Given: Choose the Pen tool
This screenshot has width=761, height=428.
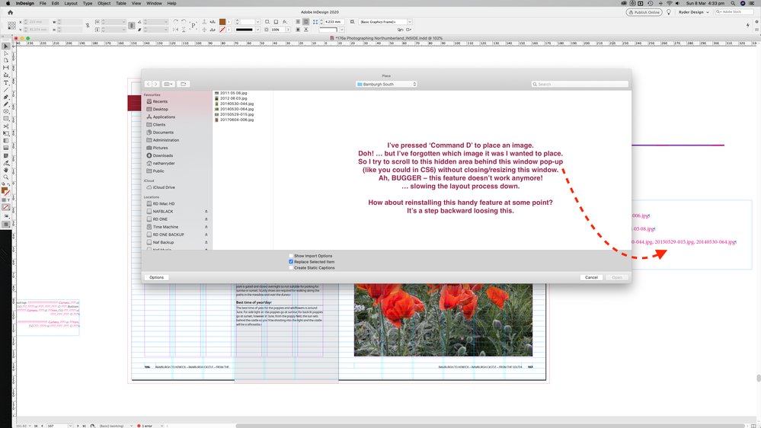Looking at the screenshot, I should pos(6,97).
